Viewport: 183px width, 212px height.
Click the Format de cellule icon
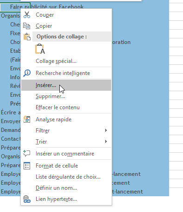click(27, 166)
